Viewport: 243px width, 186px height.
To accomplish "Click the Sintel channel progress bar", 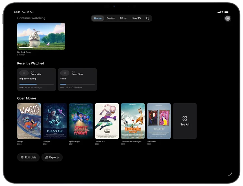I will [77, 84].
